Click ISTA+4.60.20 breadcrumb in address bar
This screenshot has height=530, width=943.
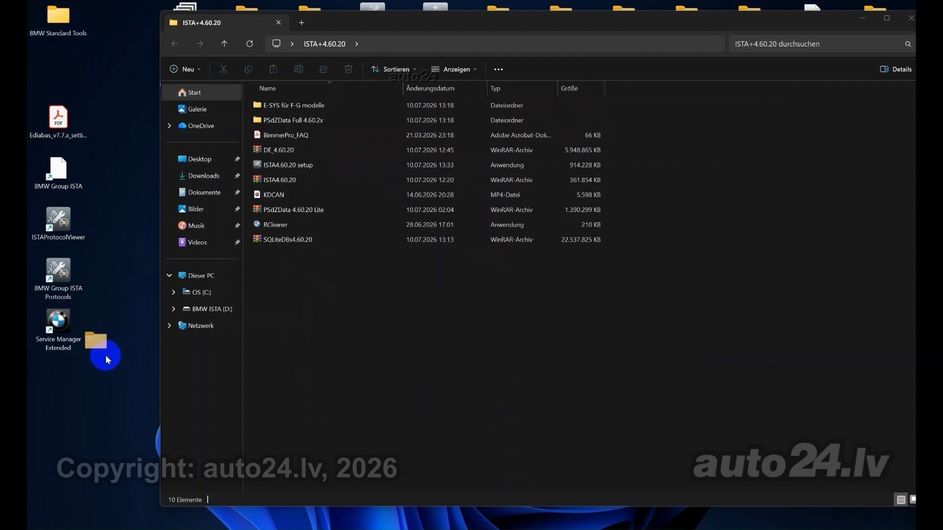coord(324,44)
